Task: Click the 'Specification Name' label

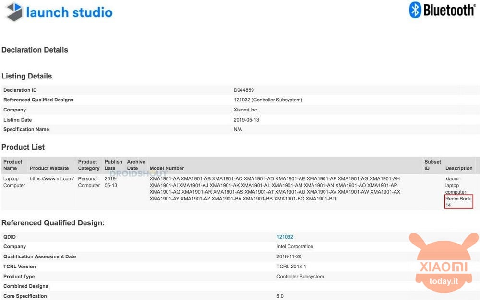Action: pos(26,129)
